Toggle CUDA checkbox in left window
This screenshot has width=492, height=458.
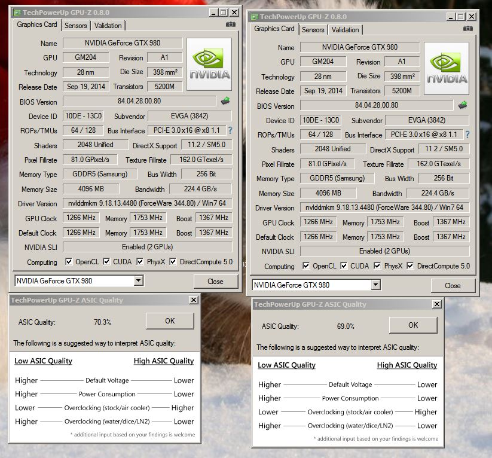pos(106,261)
